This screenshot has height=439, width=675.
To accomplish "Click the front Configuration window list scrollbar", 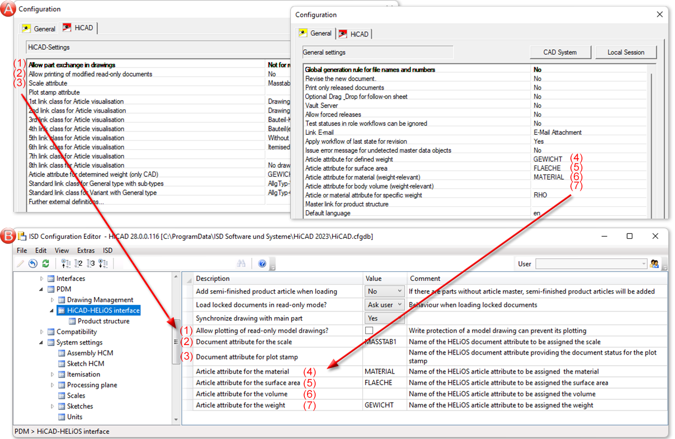I will point(651,141).
